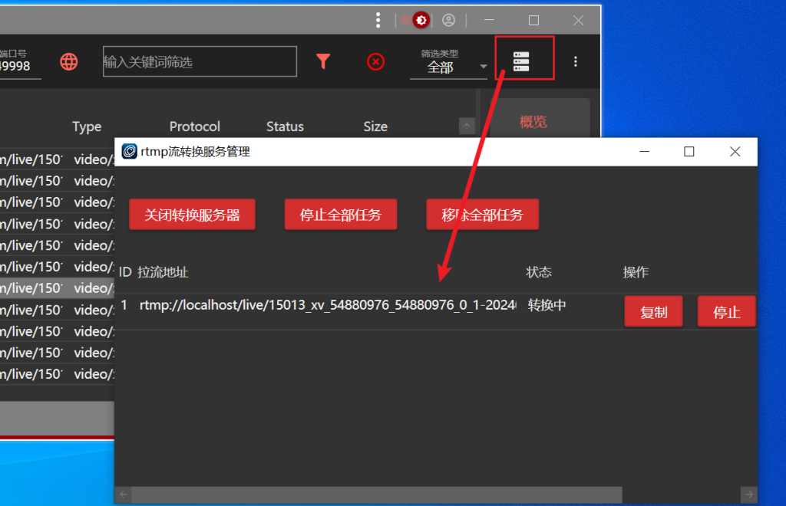Open the rtmp server list icon
786x506 pixels.
coord(521,61)
